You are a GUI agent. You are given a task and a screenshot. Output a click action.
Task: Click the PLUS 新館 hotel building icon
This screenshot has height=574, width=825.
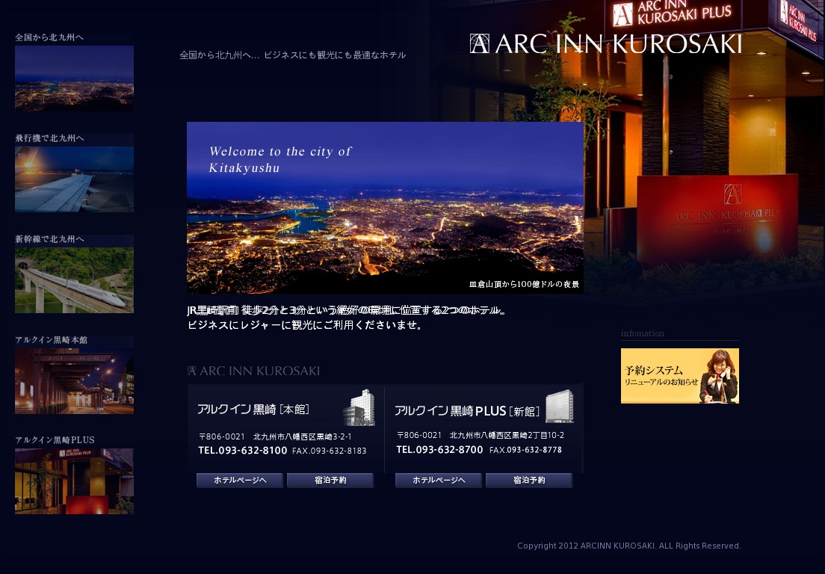pyautogui.click(x=559, y=406)
